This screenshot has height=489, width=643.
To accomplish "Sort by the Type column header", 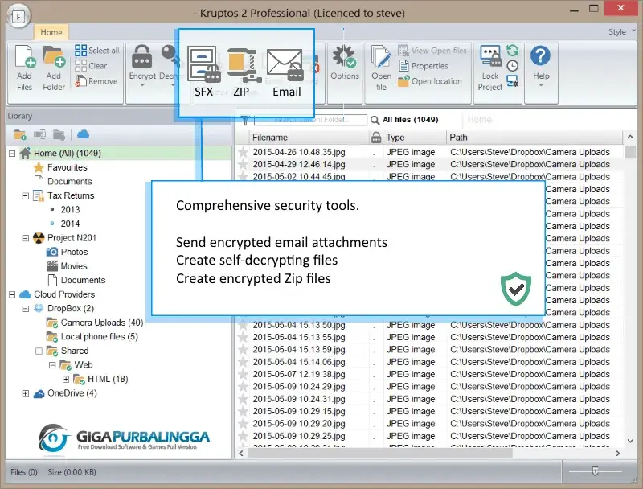I will tap(415, 138).
